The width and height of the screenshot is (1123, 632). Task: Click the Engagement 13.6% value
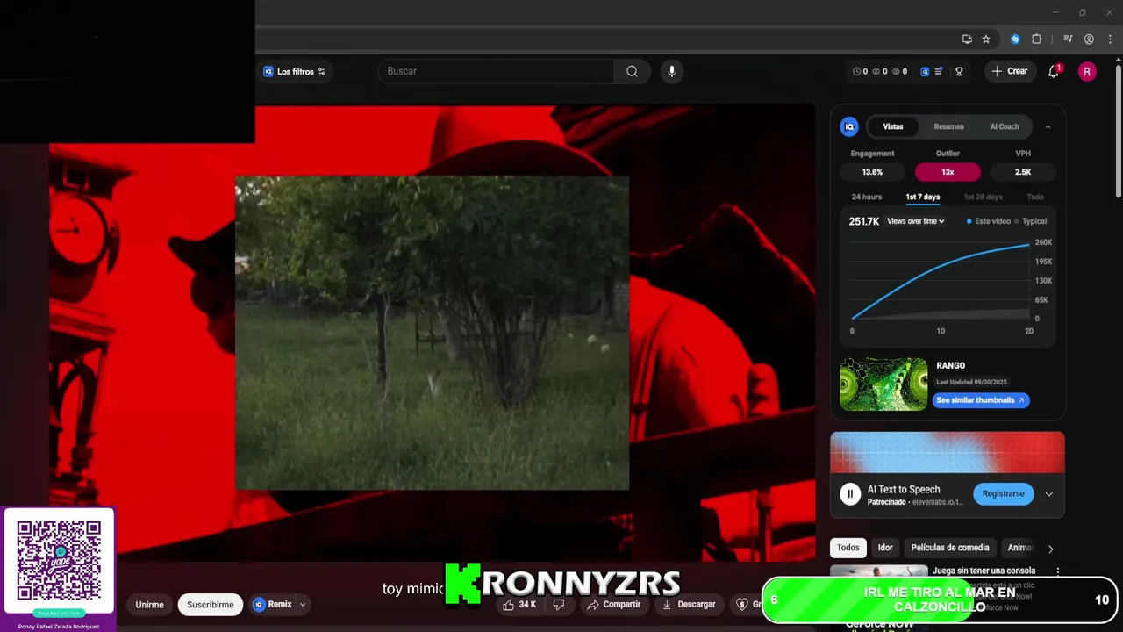tap(872, 172)
